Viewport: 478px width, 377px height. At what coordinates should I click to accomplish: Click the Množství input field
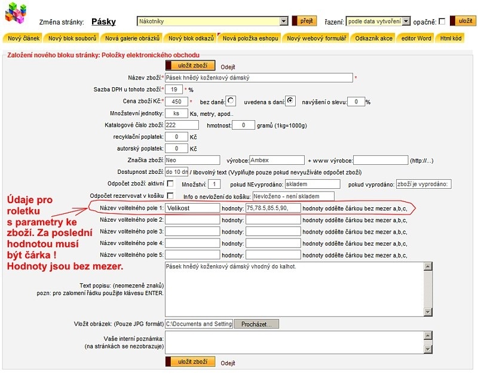pyautogui.click(x=215, y=184)
